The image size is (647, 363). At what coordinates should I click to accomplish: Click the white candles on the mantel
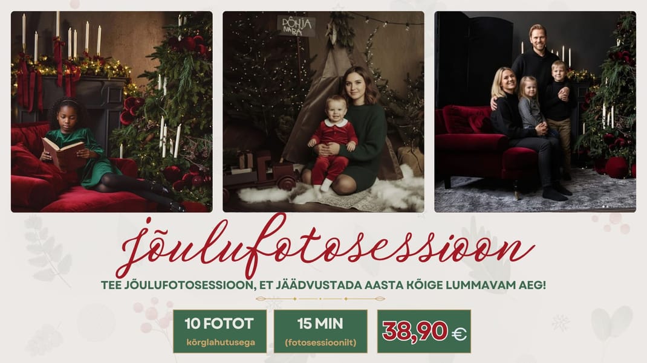(x=62, y=37)
